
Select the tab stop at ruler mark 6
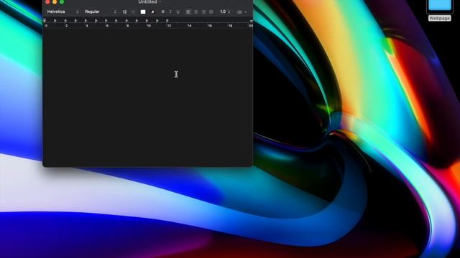[106, 21]
